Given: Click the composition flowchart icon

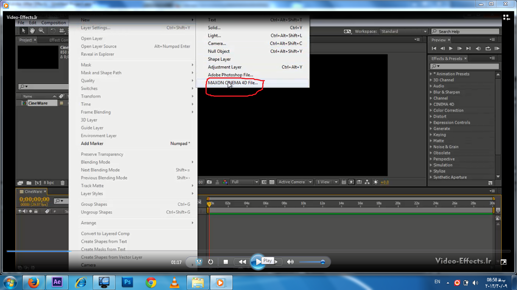Looking at the screenshot, I should click(367, 182).
